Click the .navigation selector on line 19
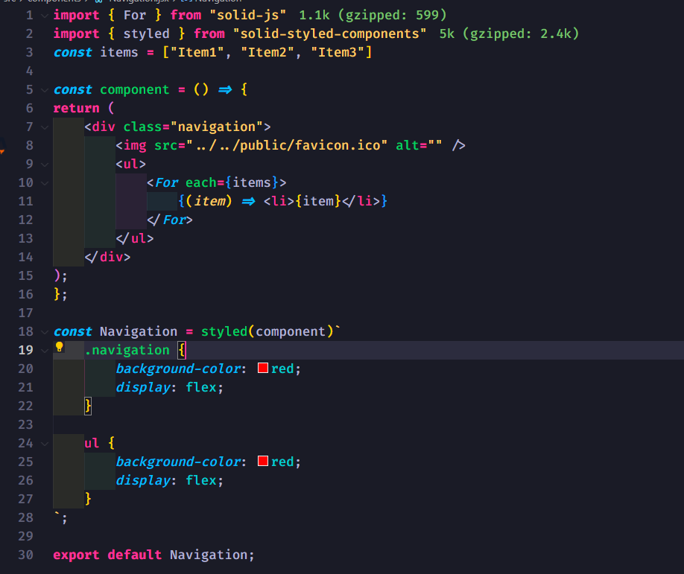Image resolution: width=684 pixels, height=574 pixels. (127, 350)
